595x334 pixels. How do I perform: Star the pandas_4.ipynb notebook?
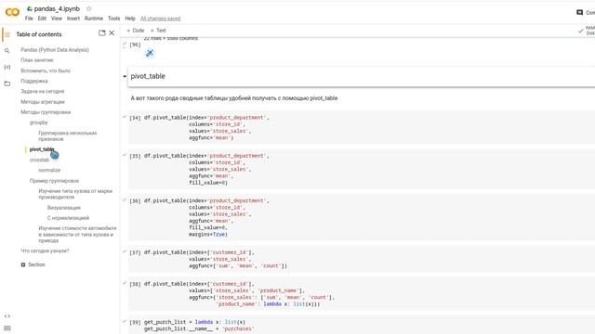click(x=89, y=8)
